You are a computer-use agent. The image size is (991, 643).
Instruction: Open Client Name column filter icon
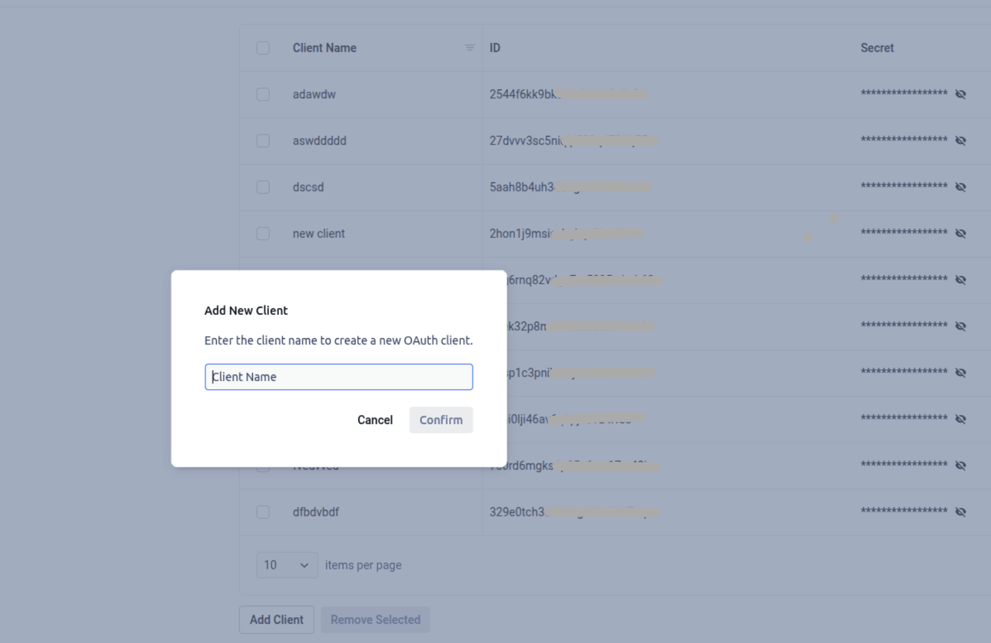tap(470, 48)
